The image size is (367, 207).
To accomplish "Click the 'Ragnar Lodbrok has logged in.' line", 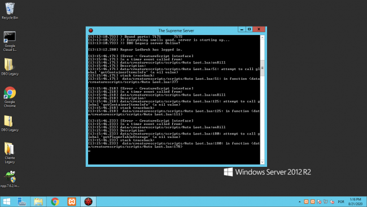I will pos(135,50).
